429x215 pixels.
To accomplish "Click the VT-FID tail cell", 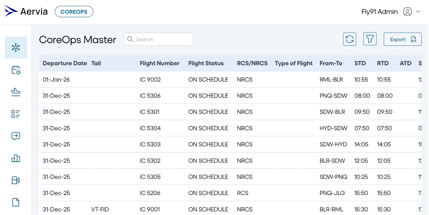I will 100,209.
